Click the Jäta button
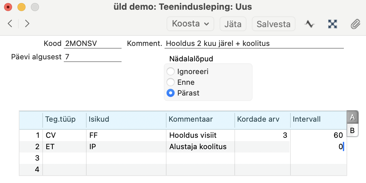 [x=233, y=24]
